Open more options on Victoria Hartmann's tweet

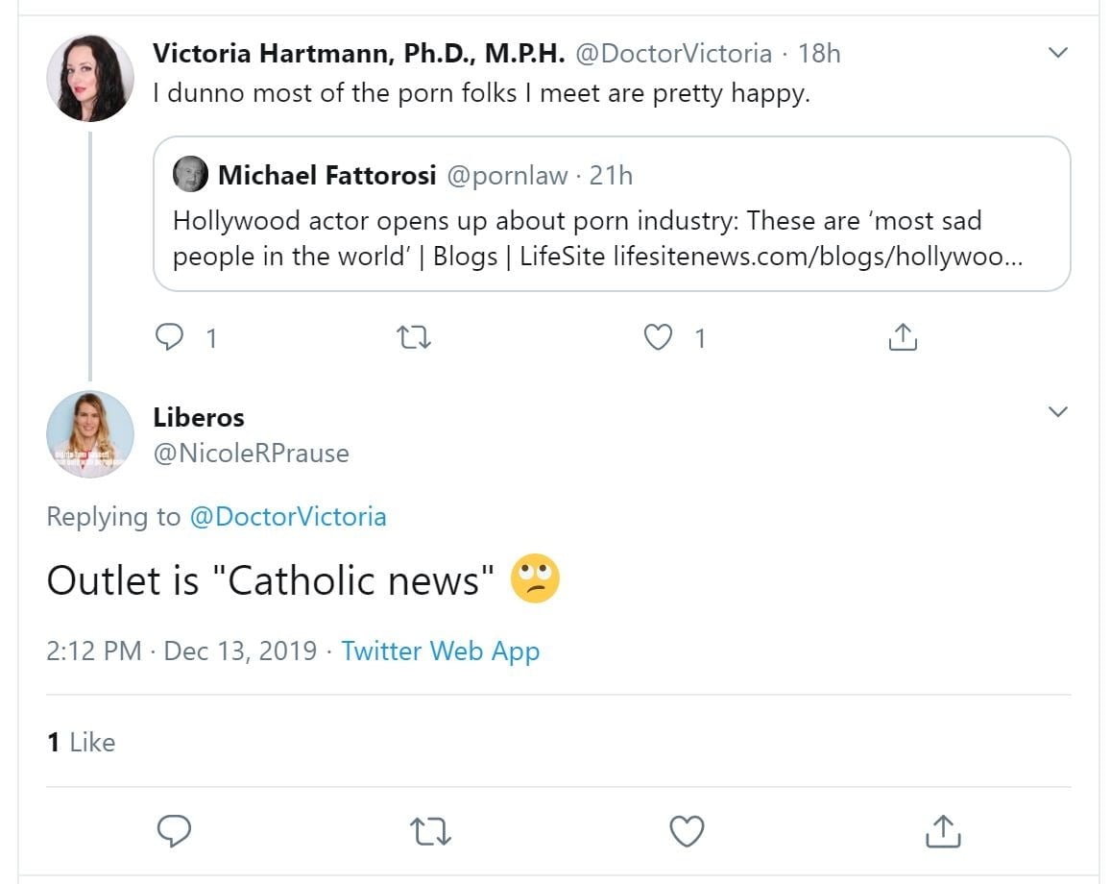(1057, 53)
